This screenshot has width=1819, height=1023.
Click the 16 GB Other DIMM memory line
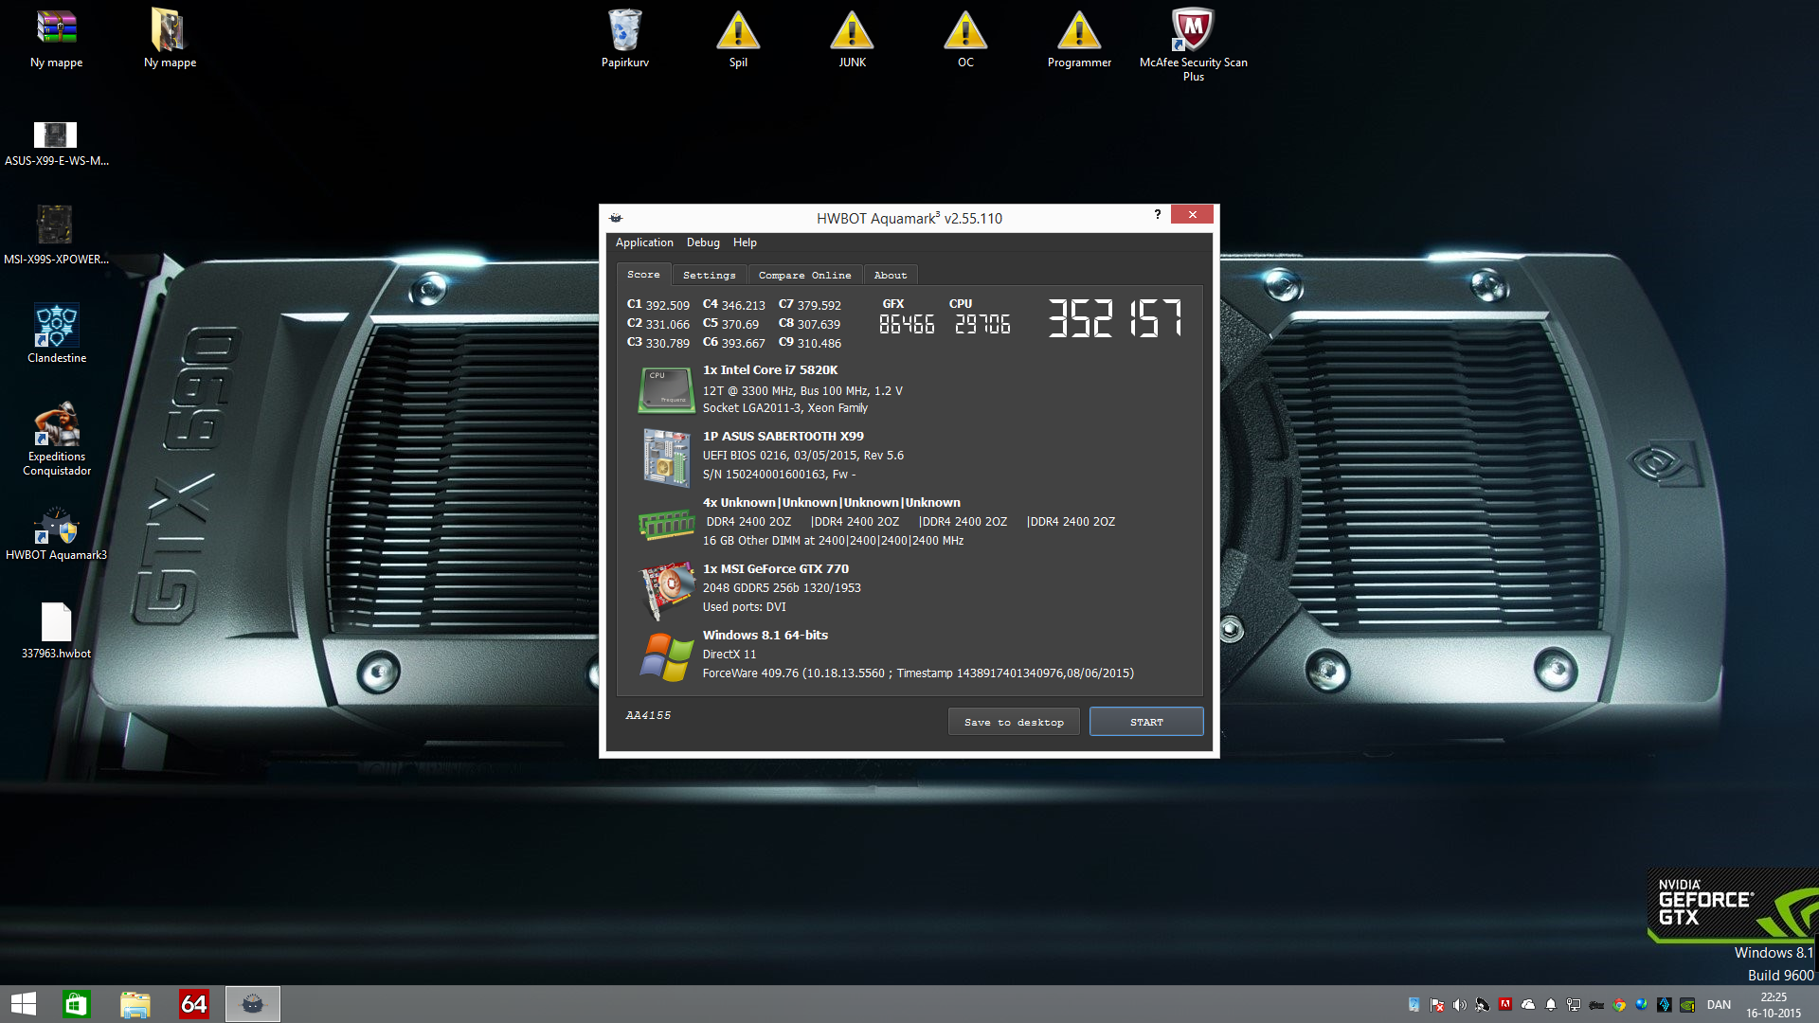833,541
